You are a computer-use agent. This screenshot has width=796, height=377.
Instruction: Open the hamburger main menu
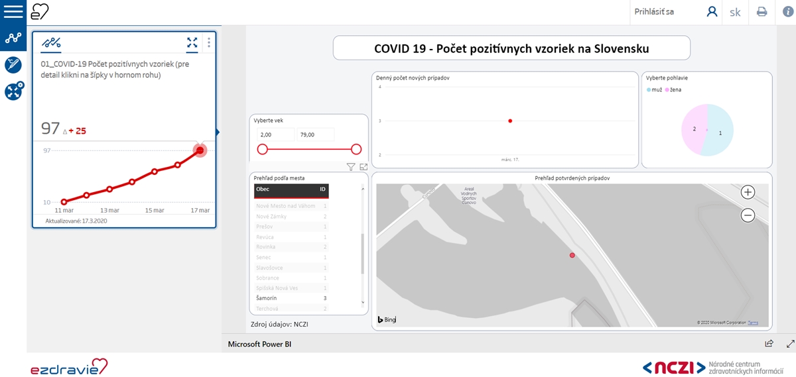(13, 11)
